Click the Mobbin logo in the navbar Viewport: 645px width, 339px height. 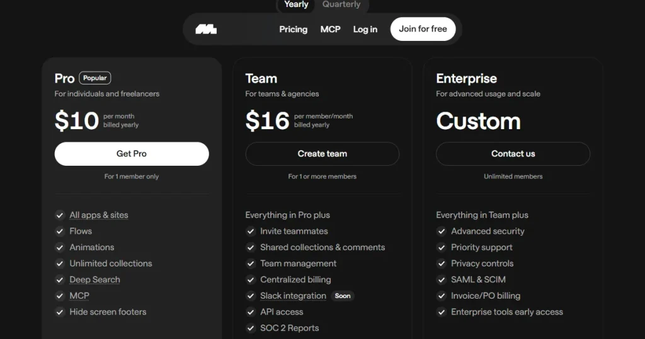point(206,29)
